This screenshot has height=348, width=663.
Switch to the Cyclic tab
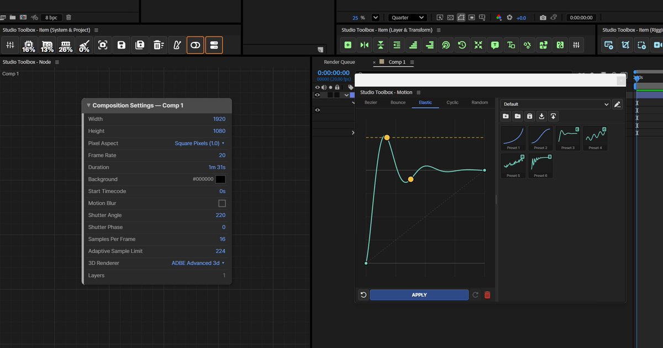point(452,103)
